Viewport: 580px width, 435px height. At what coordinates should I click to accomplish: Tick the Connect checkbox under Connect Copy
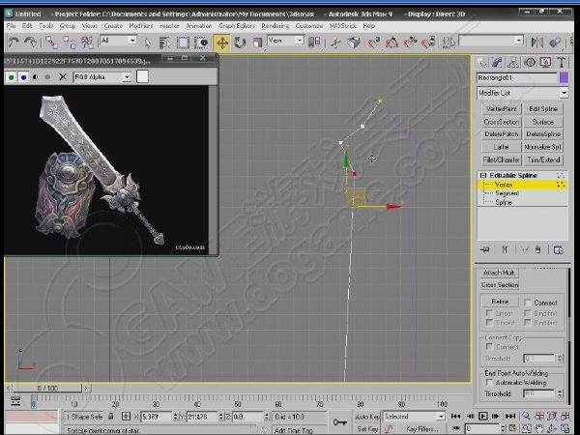(489, 347)
